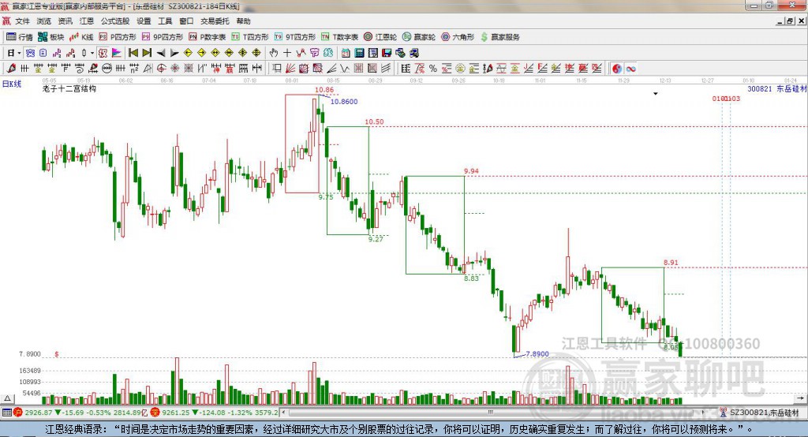Screen dimensions: 808x437
Task: Click the 10.86 high price label
Action: [324, 90]
